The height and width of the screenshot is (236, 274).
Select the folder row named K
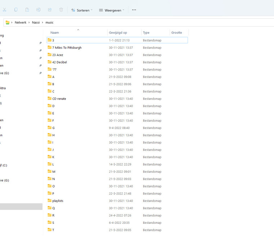tap(117, 157)
